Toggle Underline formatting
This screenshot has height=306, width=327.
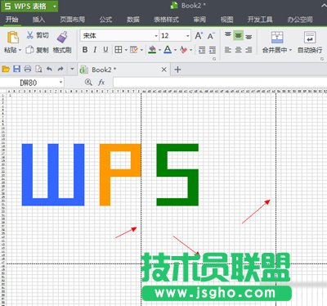tap(105, 50)
